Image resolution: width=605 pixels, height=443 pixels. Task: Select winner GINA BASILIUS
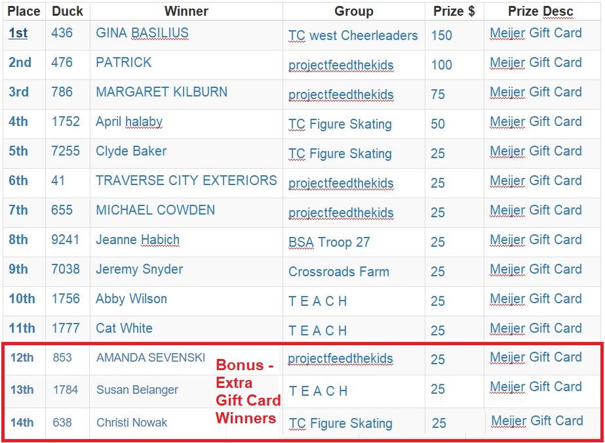[x=142, y=33]
